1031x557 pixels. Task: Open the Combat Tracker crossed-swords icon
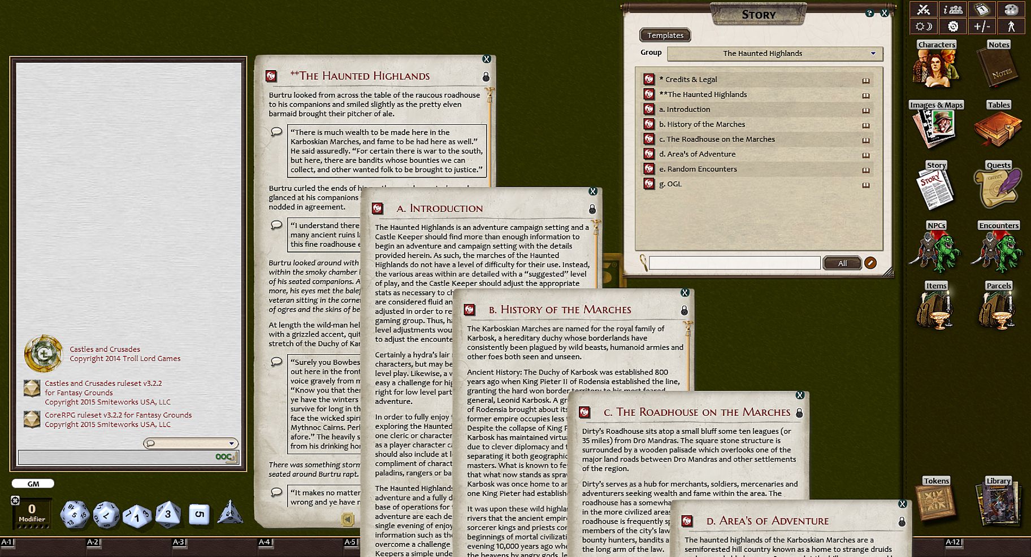click(x=924, y=10)
